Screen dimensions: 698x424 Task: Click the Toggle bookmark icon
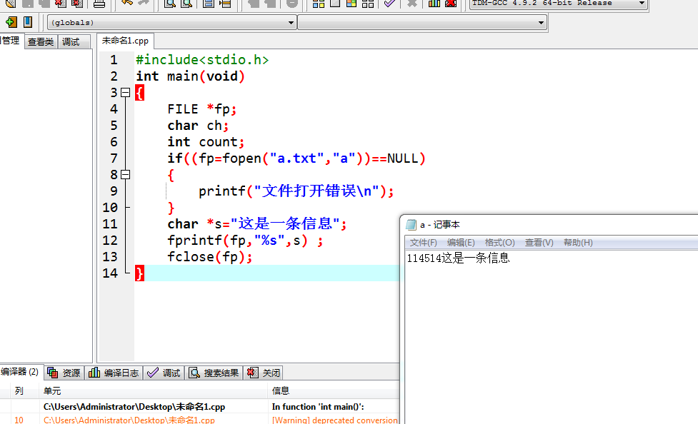28,22
